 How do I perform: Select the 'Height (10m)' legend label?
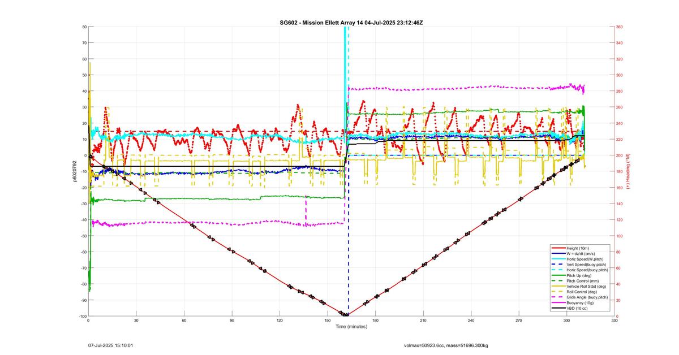point(578,248)
